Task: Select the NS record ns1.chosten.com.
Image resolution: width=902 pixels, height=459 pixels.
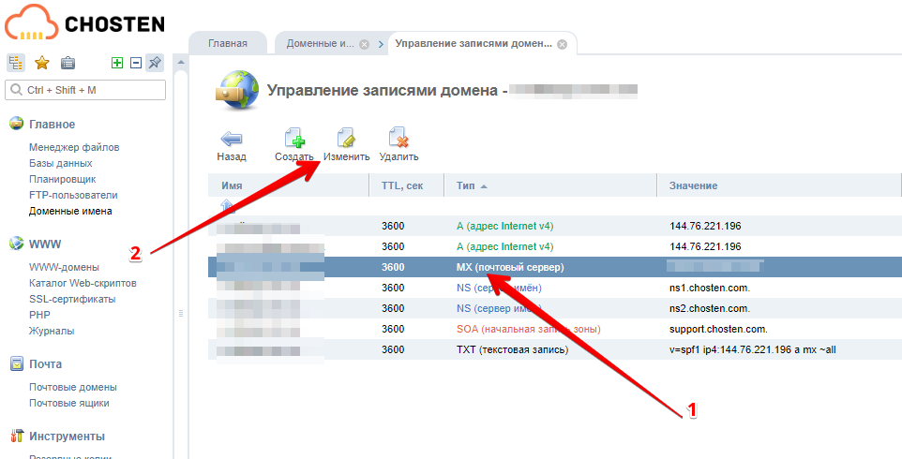Action: 554,288
